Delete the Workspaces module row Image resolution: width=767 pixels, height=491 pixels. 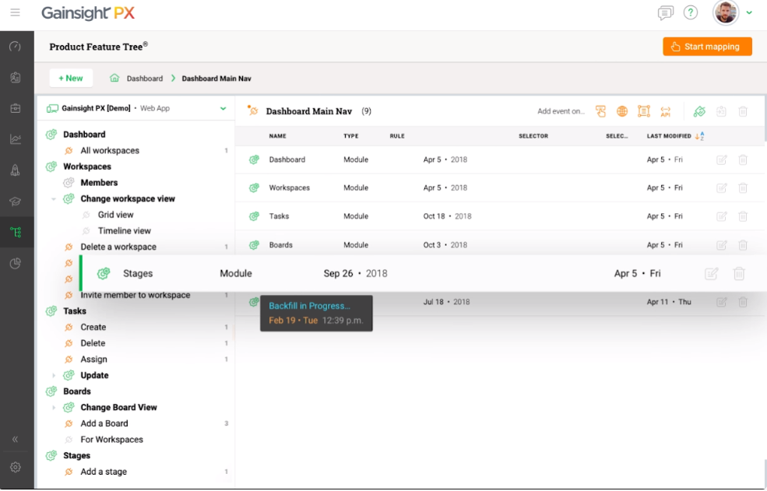click(x=743, y=188)
